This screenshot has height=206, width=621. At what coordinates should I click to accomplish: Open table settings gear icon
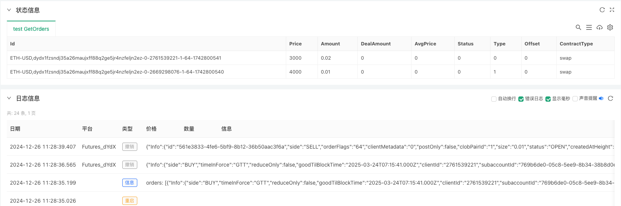tap(610, 27)
